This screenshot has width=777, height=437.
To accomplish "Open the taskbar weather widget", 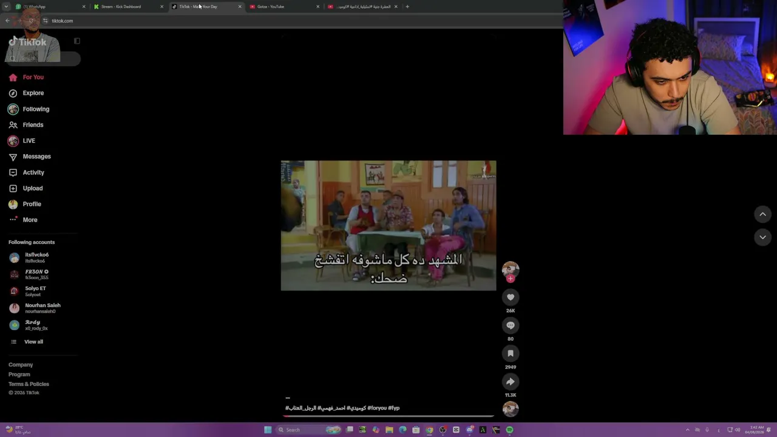I will (18, 430).
